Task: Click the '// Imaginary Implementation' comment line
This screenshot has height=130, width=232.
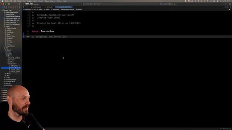Action: pos(49,37)
